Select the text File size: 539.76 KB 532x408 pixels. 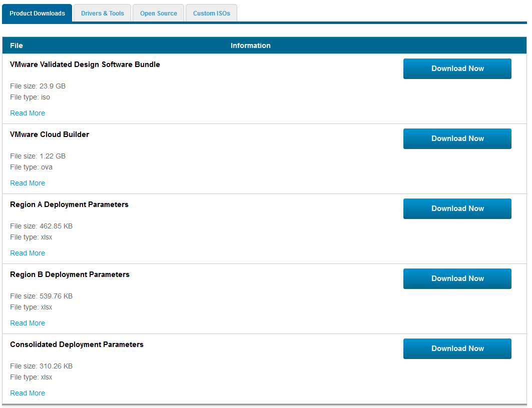tap(42, 296)
